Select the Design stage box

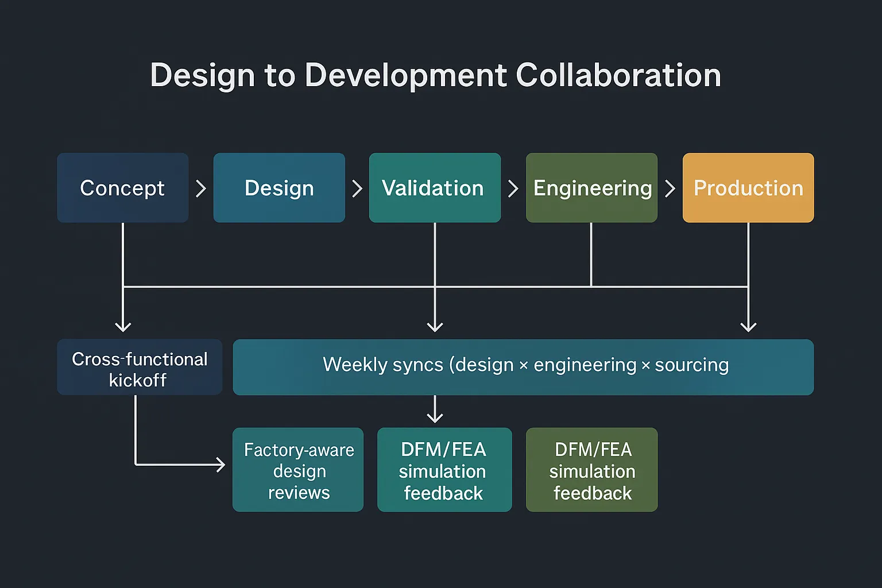[279, 188]
